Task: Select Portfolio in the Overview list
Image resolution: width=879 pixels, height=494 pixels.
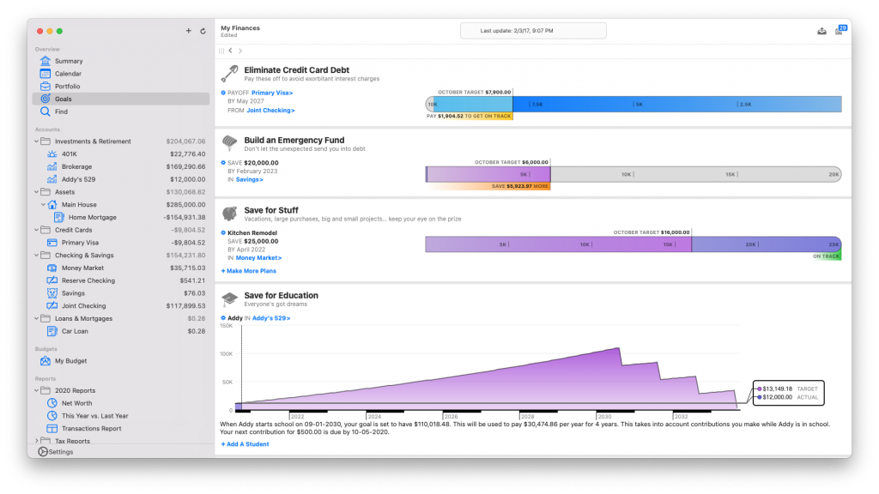Action: (120, 87)
